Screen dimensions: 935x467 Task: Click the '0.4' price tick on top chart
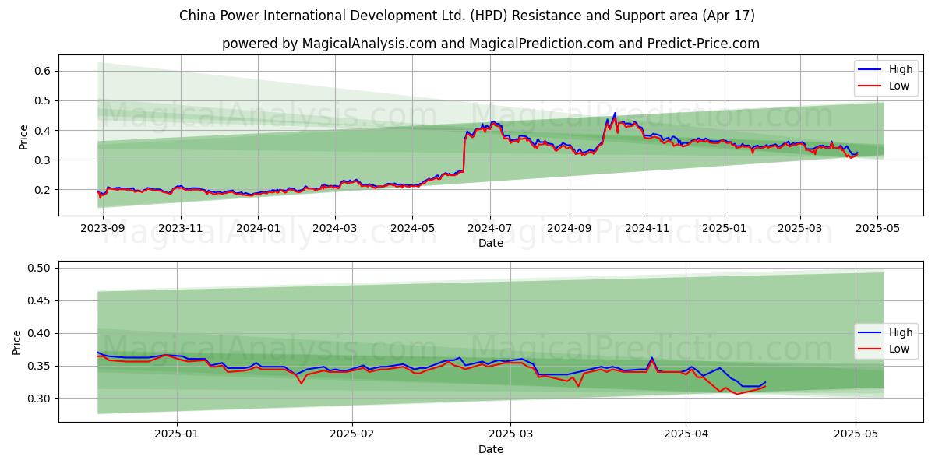[x=44, y=130]
